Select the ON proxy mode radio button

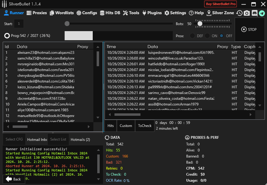207,36
